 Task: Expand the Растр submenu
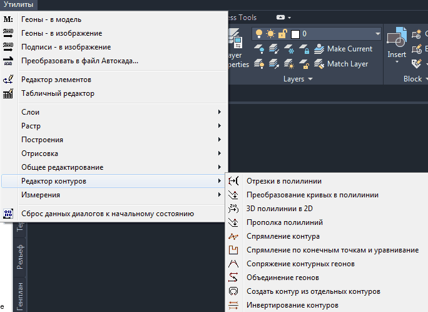click(x=114, y=126)
